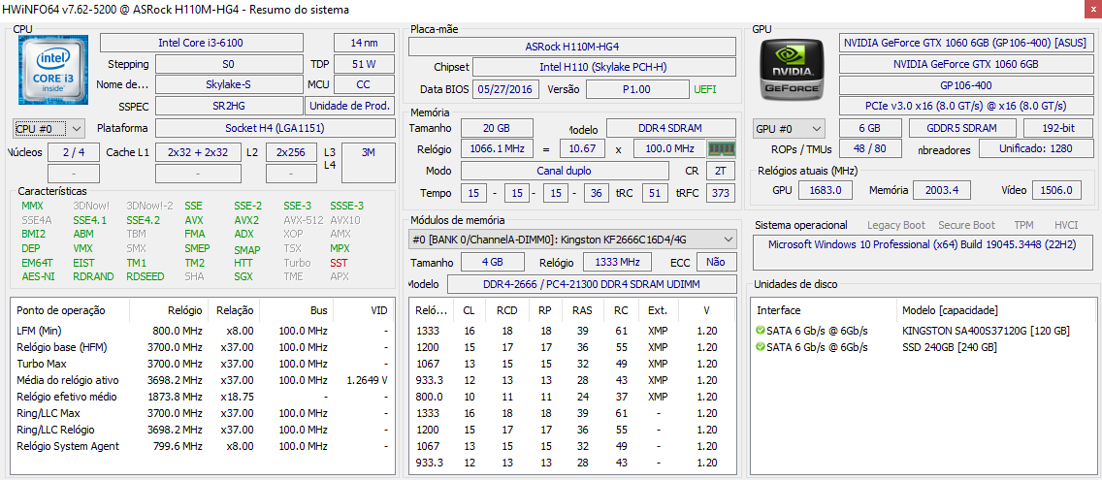The height and width of the screenshot is (480, 1102).
Task: Click the DDR4 SDRAM memory type field
Action: (671, 129)
